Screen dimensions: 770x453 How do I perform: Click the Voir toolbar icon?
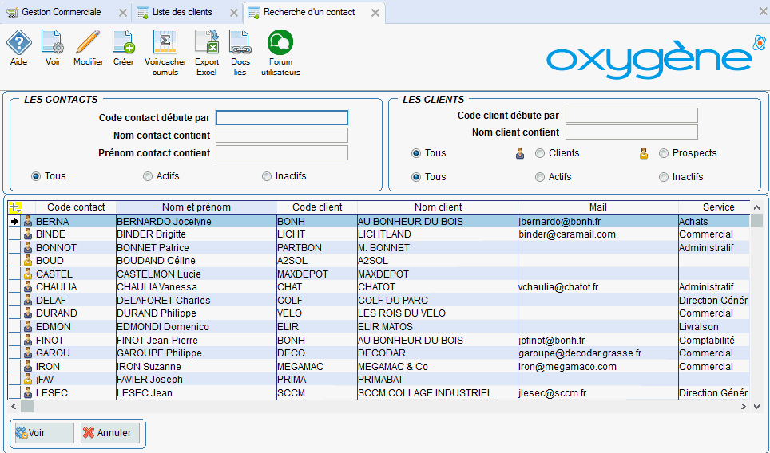pyautogui.click(x=53, y=42)
